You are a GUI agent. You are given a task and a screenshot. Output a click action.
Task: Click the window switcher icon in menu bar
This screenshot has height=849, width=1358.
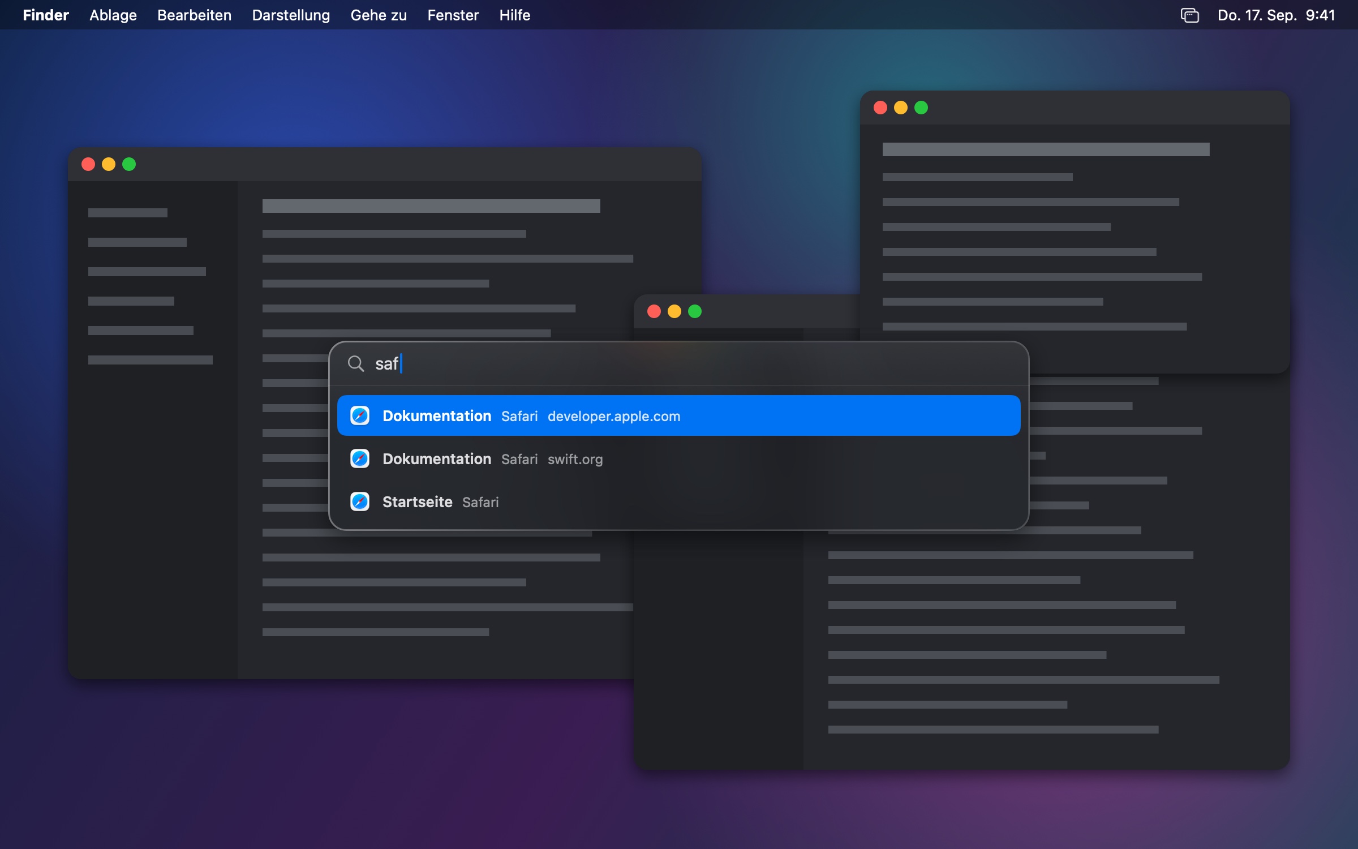pyautogui.click(x=1189, y=15)
